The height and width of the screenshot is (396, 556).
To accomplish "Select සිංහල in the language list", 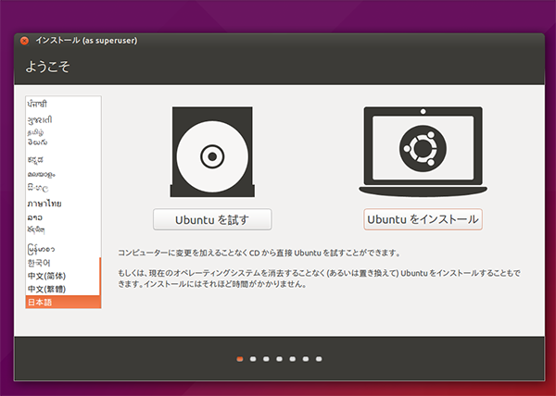I will 62,188.
